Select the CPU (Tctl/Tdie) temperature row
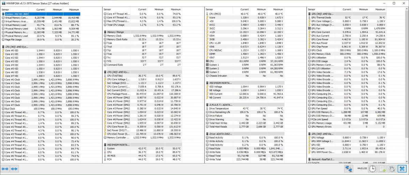Image resolution: width=409 pixels, height=175 pixels. (143, 75)
